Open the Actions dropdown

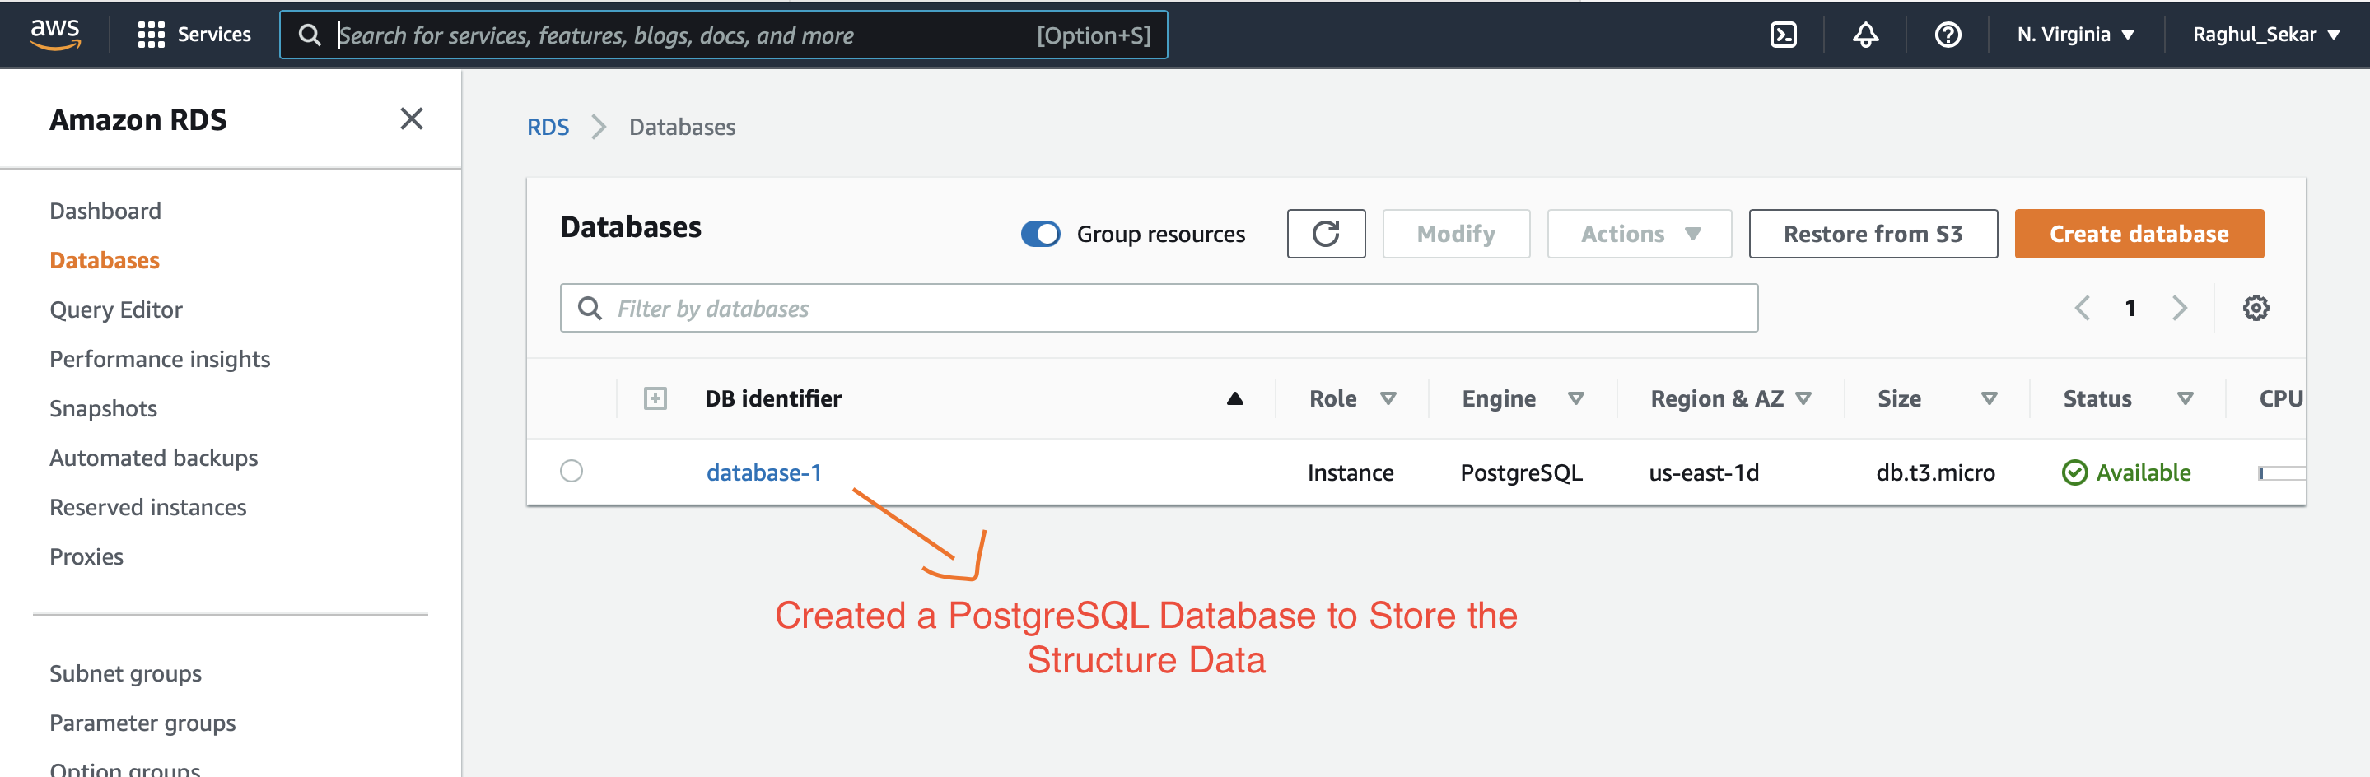[x=1639, y=234]
